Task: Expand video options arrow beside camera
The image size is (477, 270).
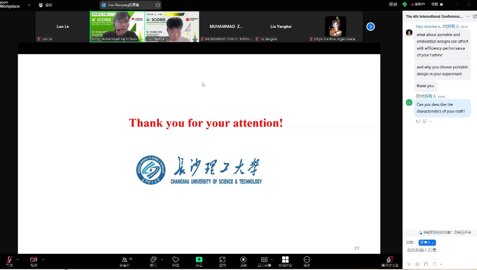Action: point(43,259)
